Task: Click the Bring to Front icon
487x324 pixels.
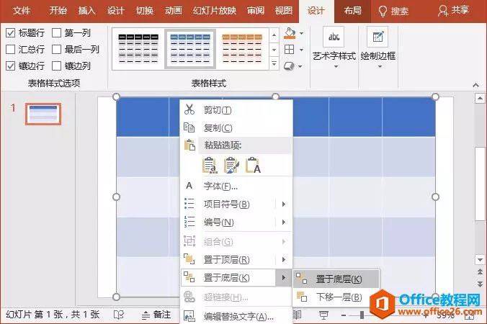Action: coord(189,259)
